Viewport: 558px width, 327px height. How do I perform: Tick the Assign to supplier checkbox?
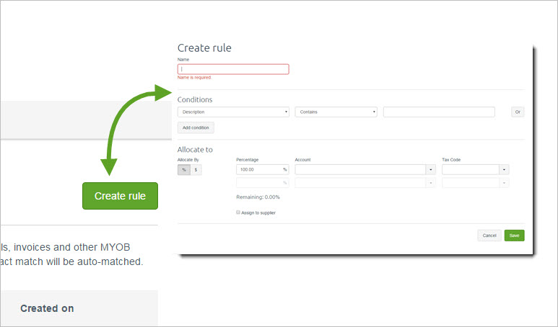(238, 212)
